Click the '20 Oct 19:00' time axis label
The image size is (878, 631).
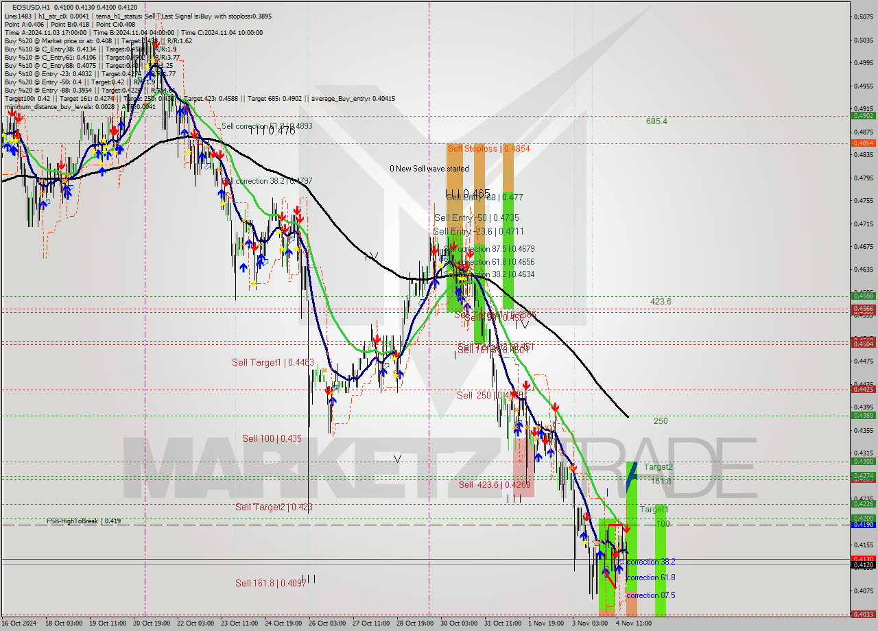150,623
